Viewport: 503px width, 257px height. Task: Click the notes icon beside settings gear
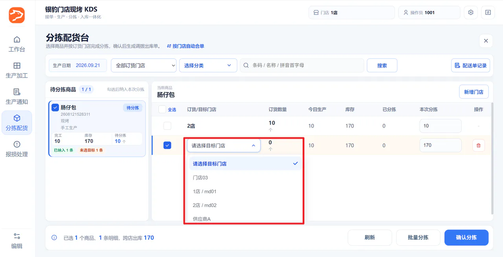488,13
